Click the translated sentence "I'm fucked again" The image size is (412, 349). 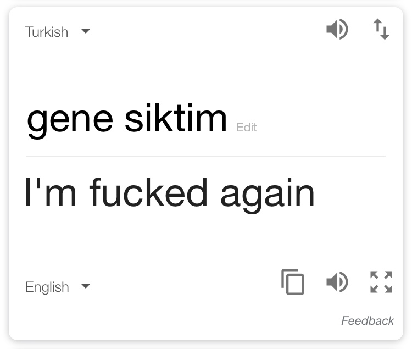(x=170, y=195)
